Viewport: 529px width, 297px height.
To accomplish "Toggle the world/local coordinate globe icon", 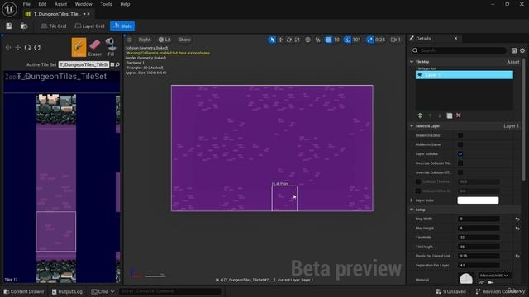I will point(307,40).
